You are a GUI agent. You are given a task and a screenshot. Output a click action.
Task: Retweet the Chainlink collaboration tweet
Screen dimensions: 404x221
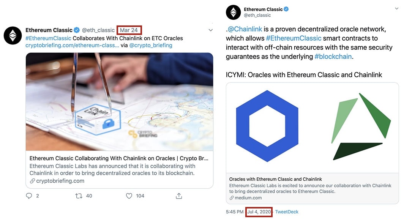[79, 196]
